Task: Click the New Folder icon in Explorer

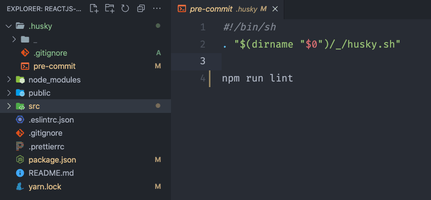Action: [110, 9]
